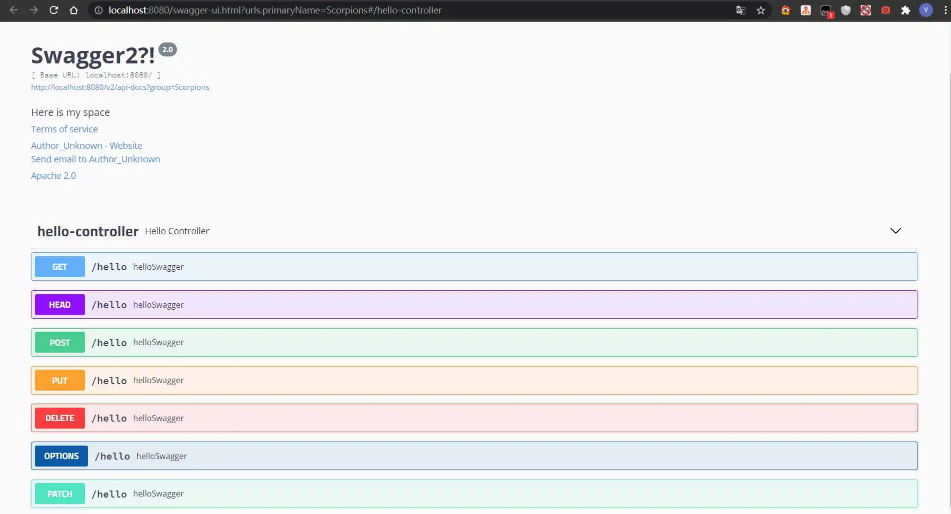Screen dimensions: 951x514
Task: Click the home icon in browser toolbar
Action: point(73,10)
